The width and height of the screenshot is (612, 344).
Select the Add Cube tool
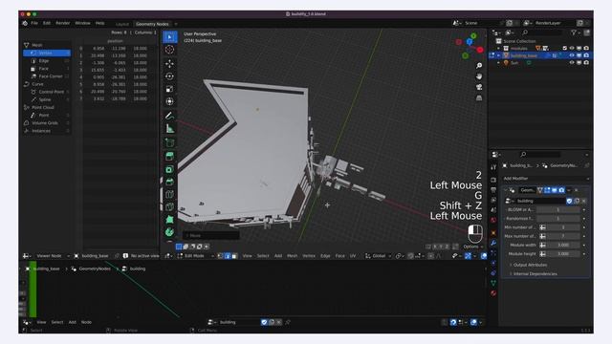pos(170,142)
